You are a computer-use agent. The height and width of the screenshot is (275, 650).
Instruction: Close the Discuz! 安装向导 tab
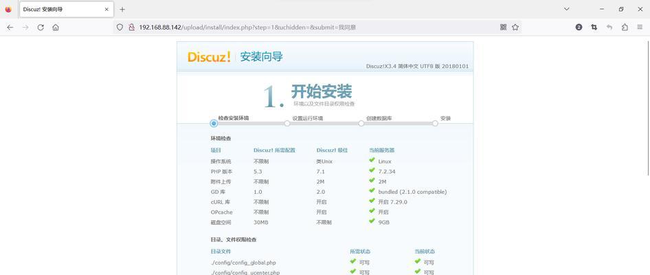(107, 9)
